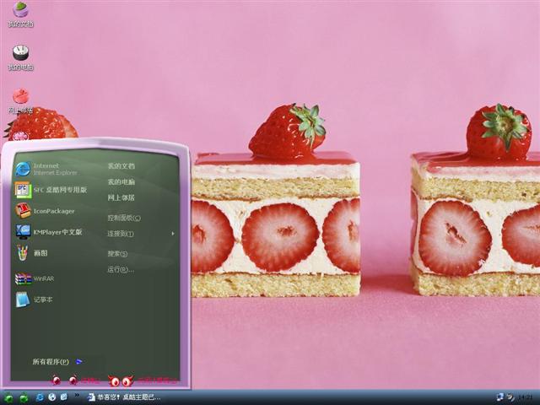Click the globe browser quick launch icon
The width and height of the screenshot is (540, 405).
pos(52,397)
